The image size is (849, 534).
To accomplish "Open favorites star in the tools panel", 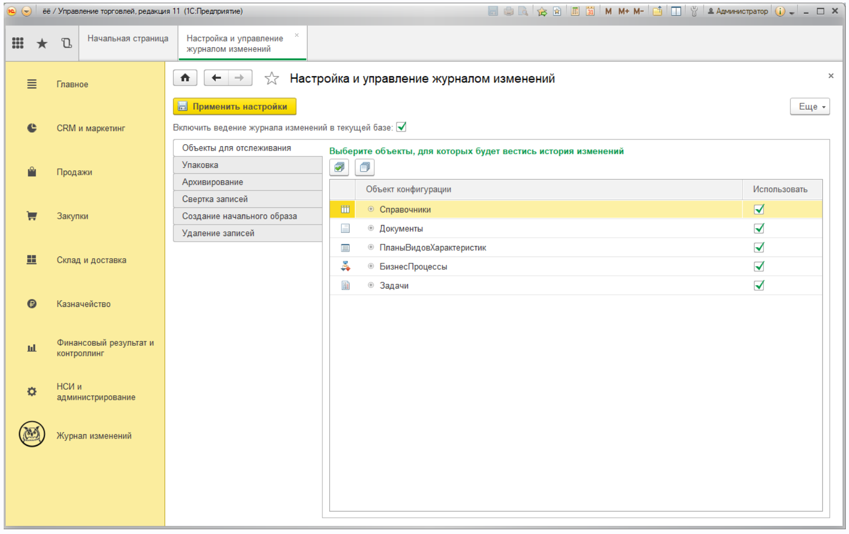I will tap(42, 44).
